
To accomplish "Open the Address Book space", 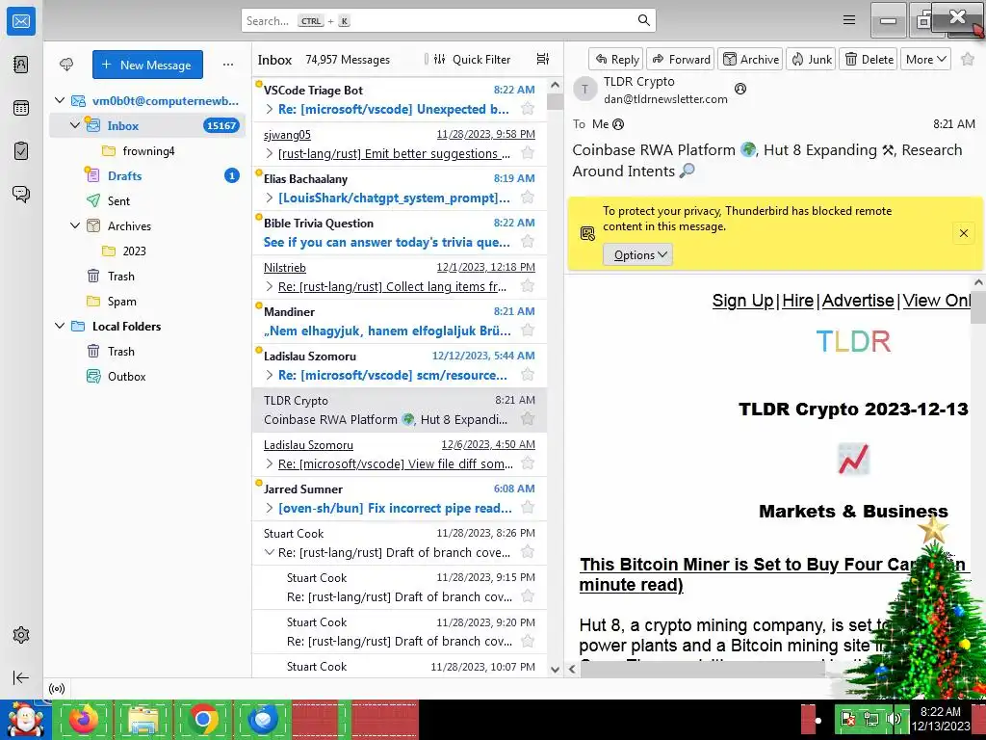I will (x=21, y=65).
